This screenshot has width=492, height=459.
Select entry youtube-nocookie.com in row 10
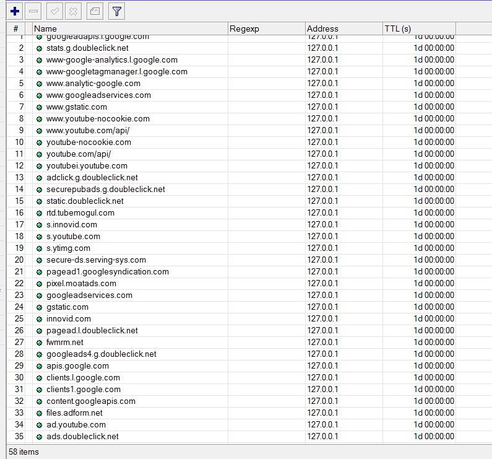pos(88,142)
